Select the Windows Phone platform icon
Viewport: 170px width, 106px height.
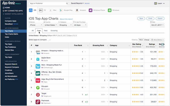[x=90, y=10]
